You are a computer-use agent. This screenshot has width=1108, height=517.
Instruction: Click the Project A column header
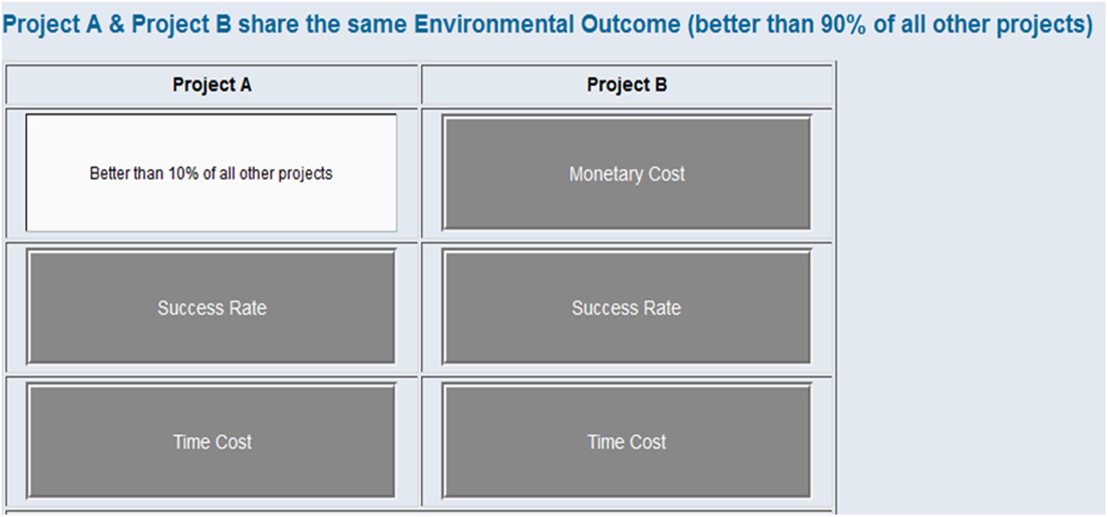[x=212, y=85]
